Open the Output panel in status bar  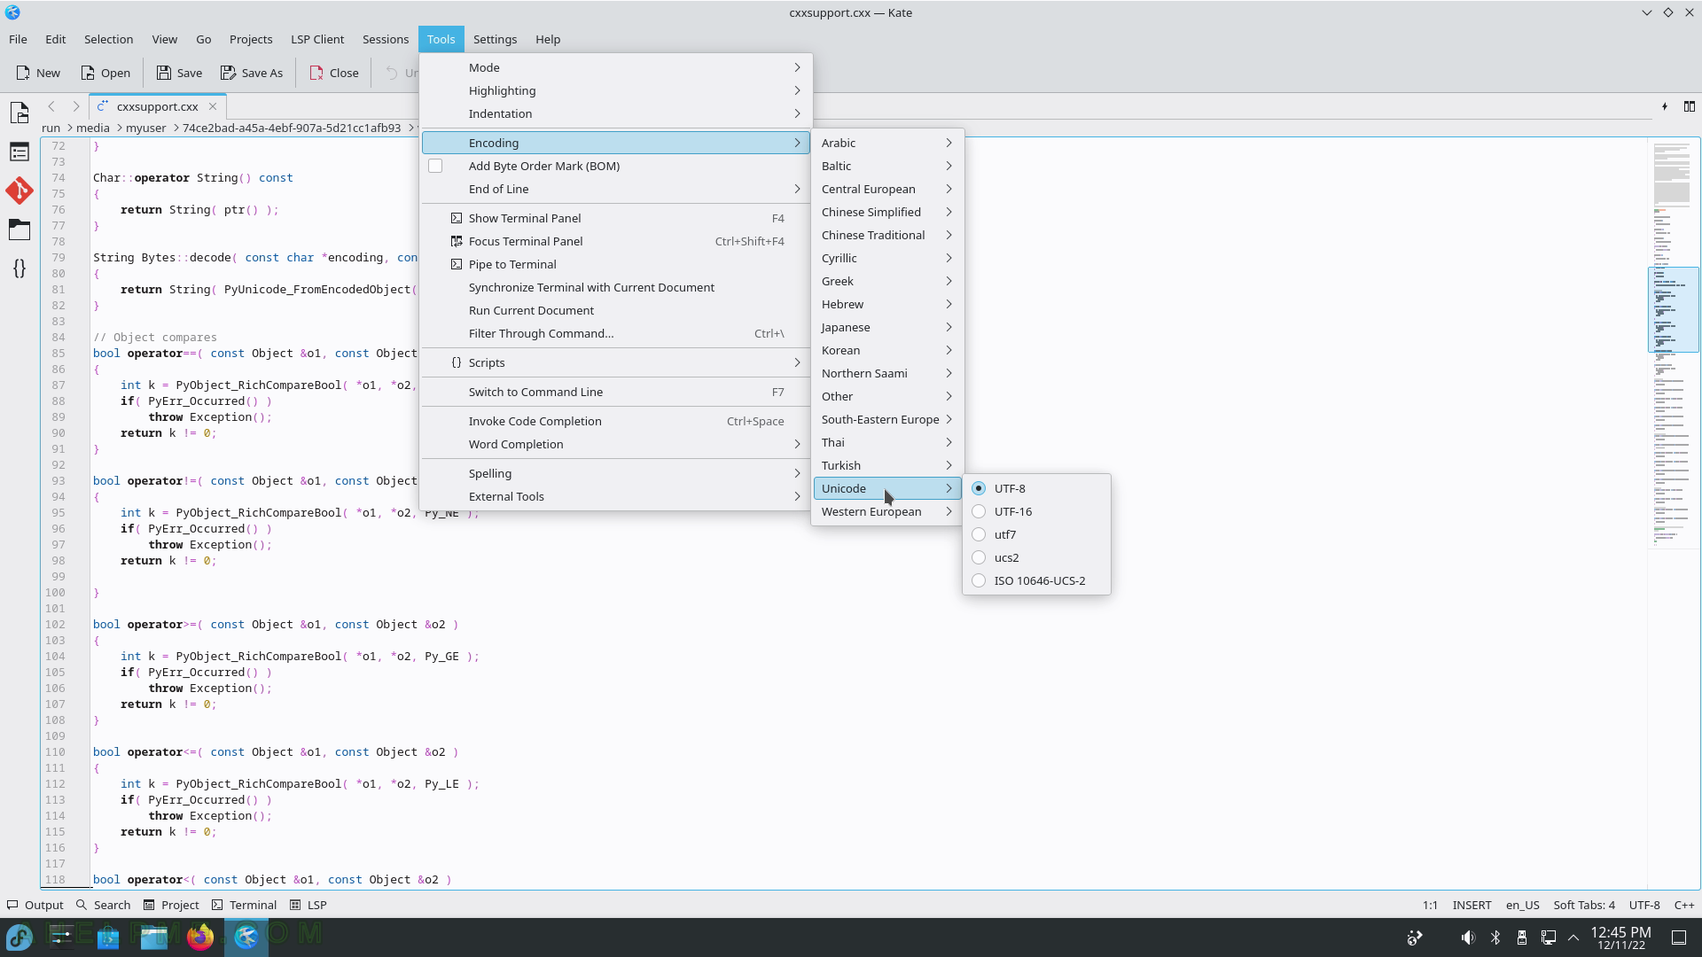pyautogui.click(x=35, y=905)
